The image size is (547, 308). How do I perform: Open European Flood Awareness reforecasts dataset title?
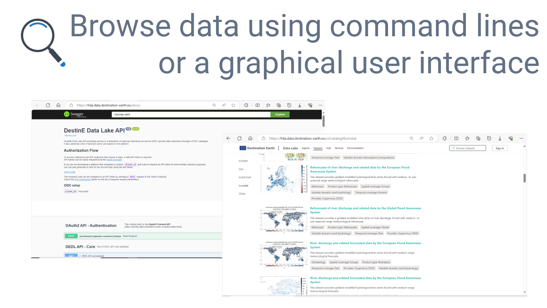tap(360, 169)
